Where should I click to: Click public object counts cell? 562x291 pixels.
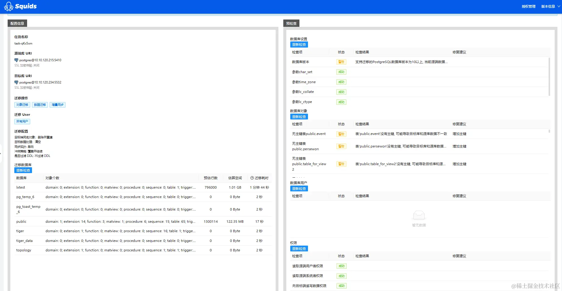121,222
